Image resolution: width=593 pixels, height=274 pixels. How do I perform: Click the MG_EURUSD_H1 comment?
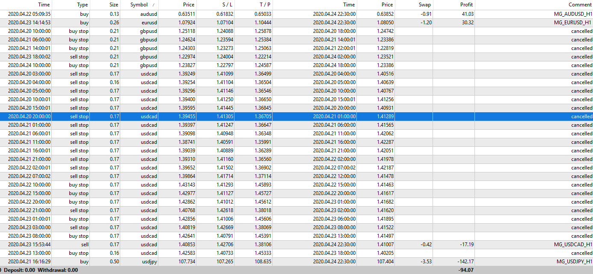[573, 23]
